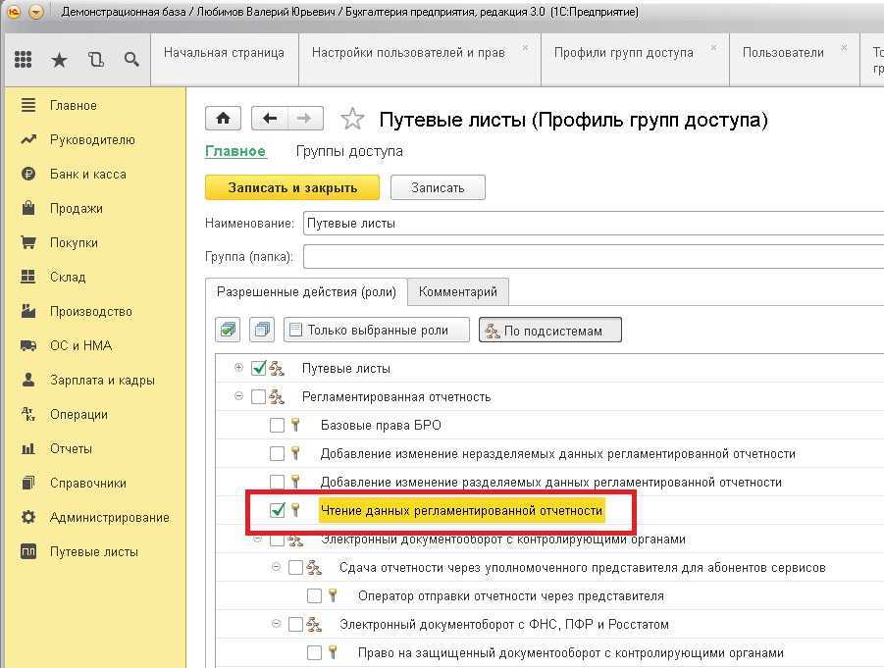Toggle the По подсистемам button
Screen dimensions: 884x668
[550, 331]
